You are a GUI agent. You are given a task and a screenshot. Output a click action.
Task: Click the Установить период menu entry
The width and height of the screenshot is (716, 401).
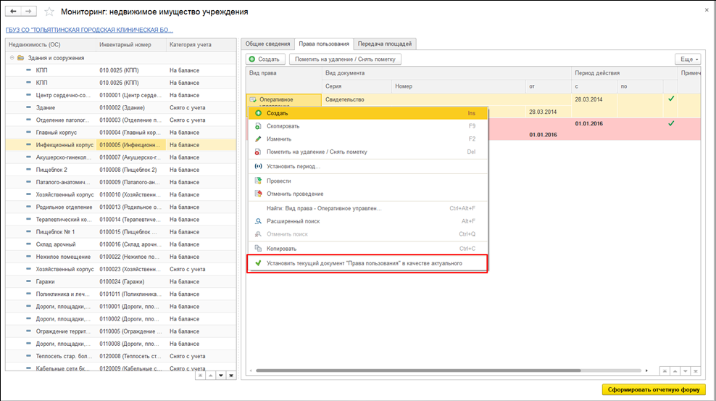tap(293, 166)
